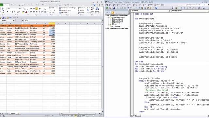The width and height of the screenshot is (209, 118).
Task: Click View Microsoft Excel icon in VBA toolbar
Action: coord(107,8)
